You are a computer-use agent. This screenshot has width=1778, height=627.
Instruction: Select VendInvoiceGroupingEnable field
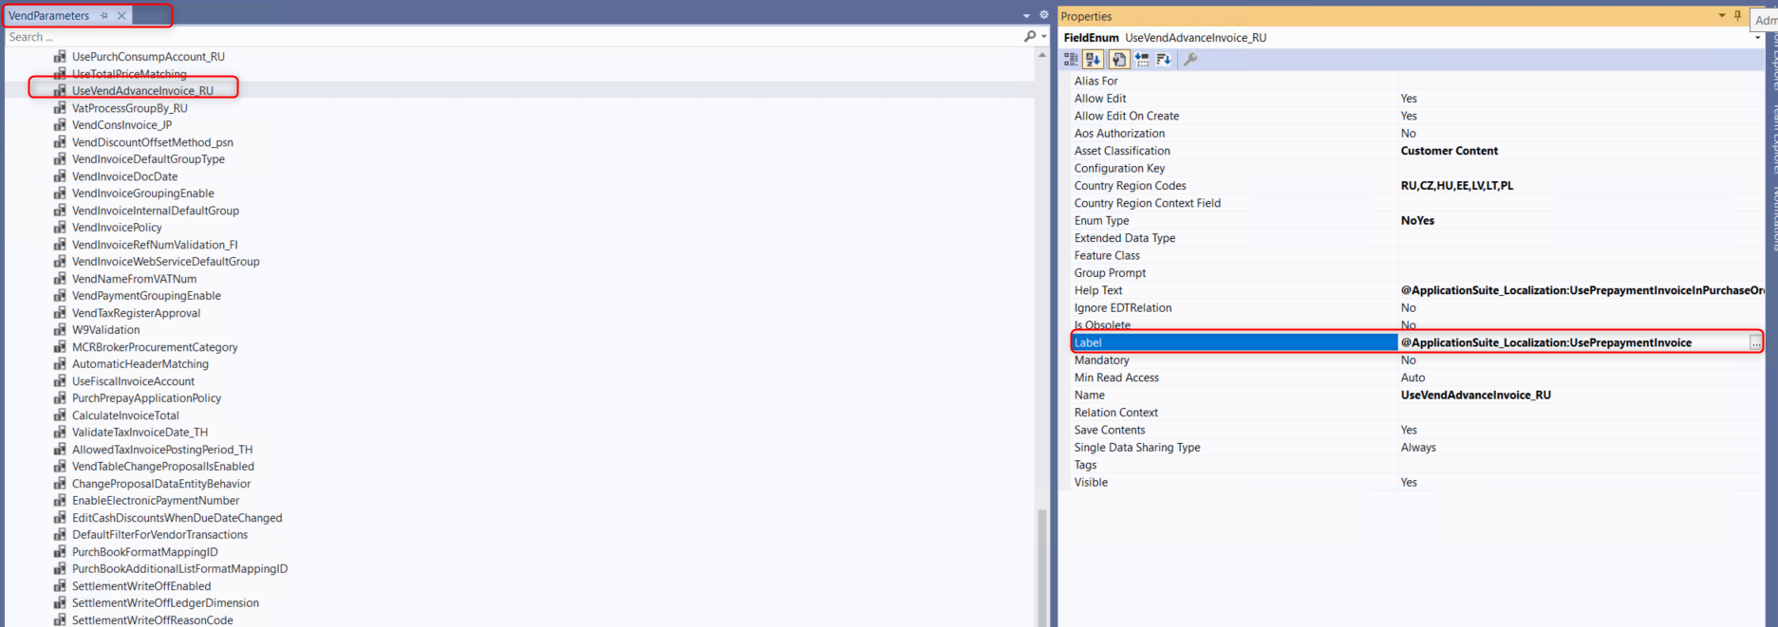point(142,194)
